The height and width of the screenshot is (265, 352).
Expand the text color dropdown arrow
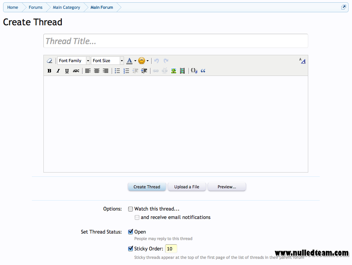pyautogui.click(x=135, y=61)
